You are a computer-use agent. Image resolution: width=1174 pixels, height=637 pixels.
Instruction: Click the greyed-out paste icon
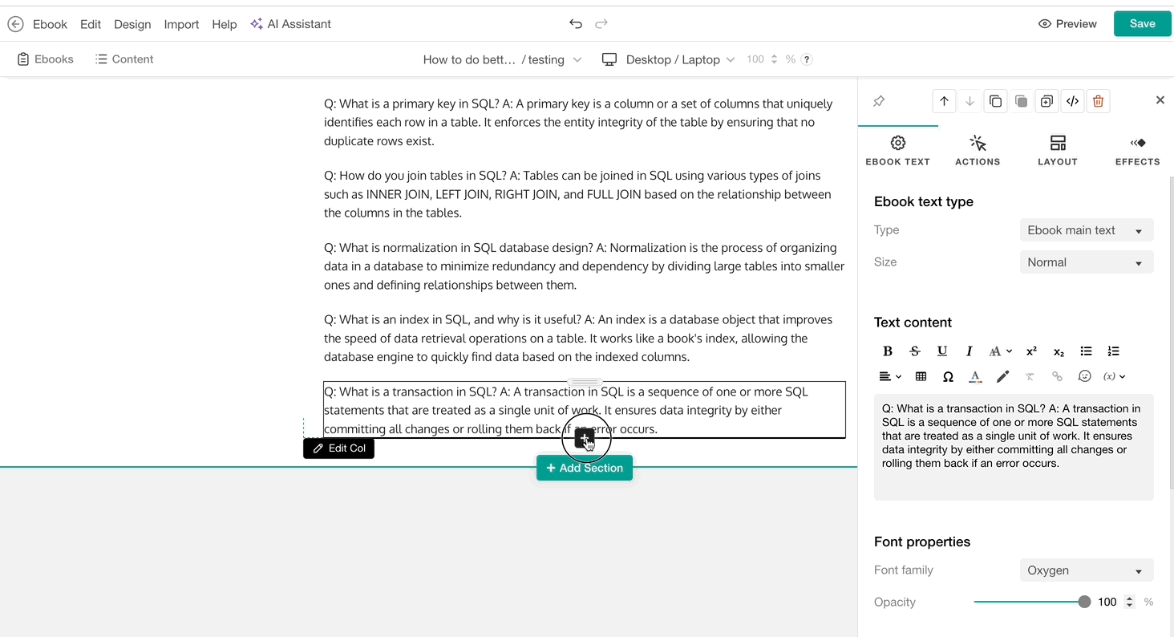click(1021, 101)
